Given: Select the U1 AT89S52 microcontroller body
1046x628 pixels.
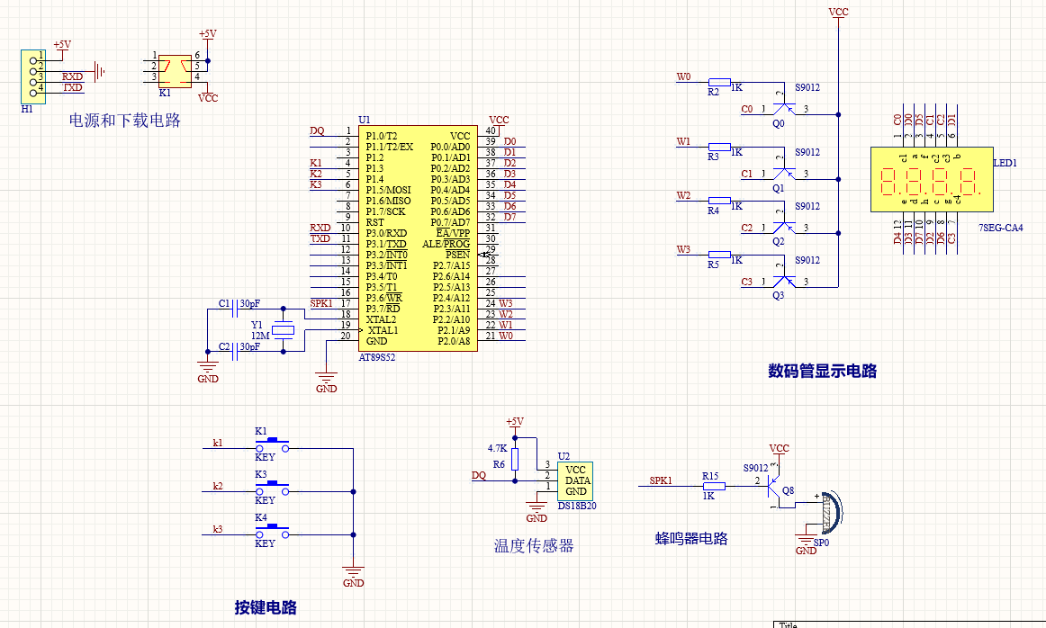Looking at the screenshot, I should (418, 238).
